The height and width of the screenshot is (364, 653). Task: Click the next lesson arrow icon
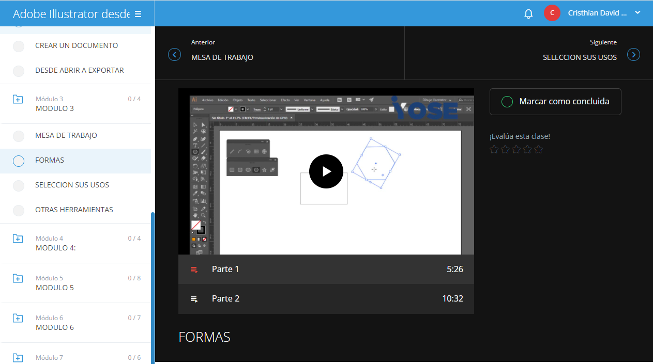point(633,54)
